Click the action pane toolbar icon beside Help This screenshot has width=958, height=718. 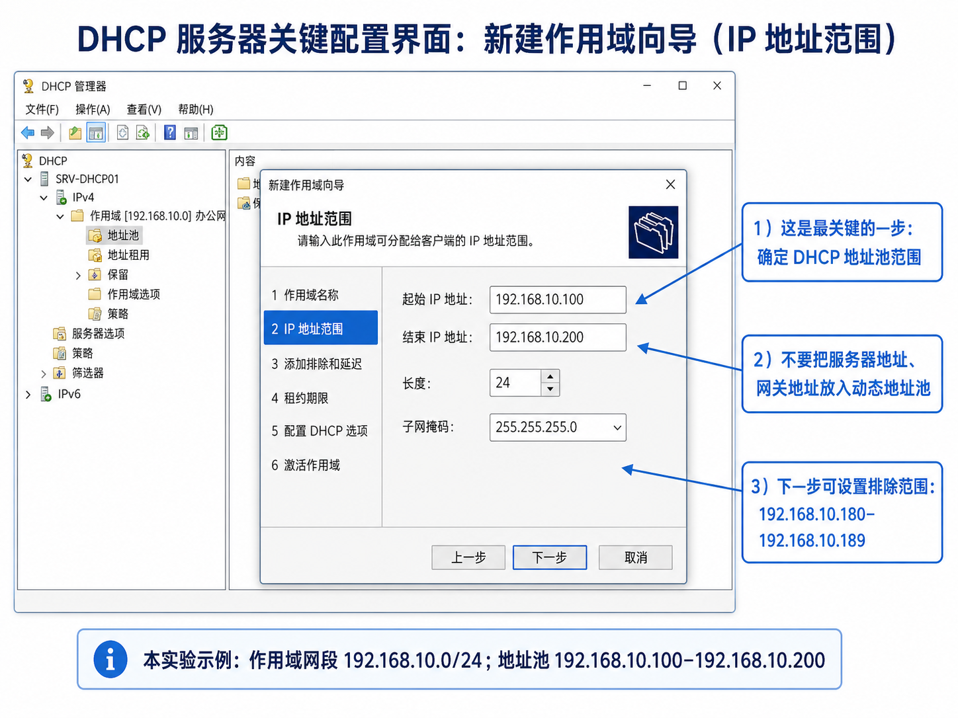point(191,133)
